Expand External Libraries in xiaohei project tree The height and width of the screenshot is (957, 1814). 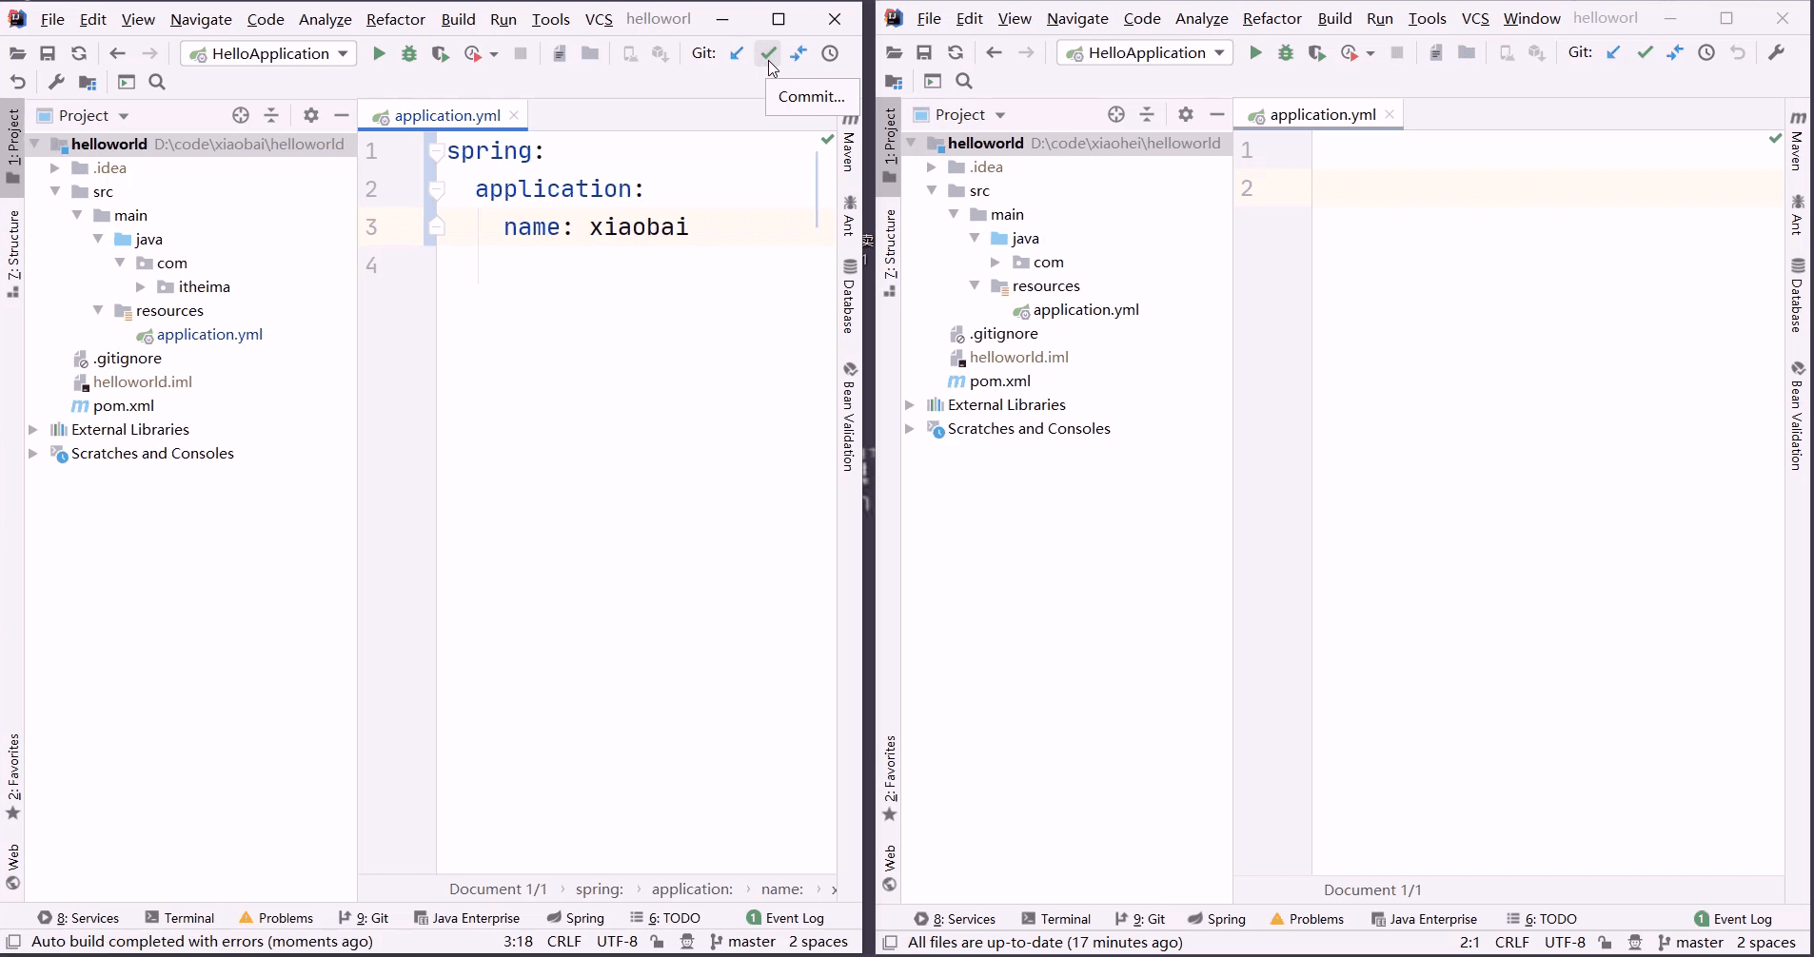(x=910, y=405)
